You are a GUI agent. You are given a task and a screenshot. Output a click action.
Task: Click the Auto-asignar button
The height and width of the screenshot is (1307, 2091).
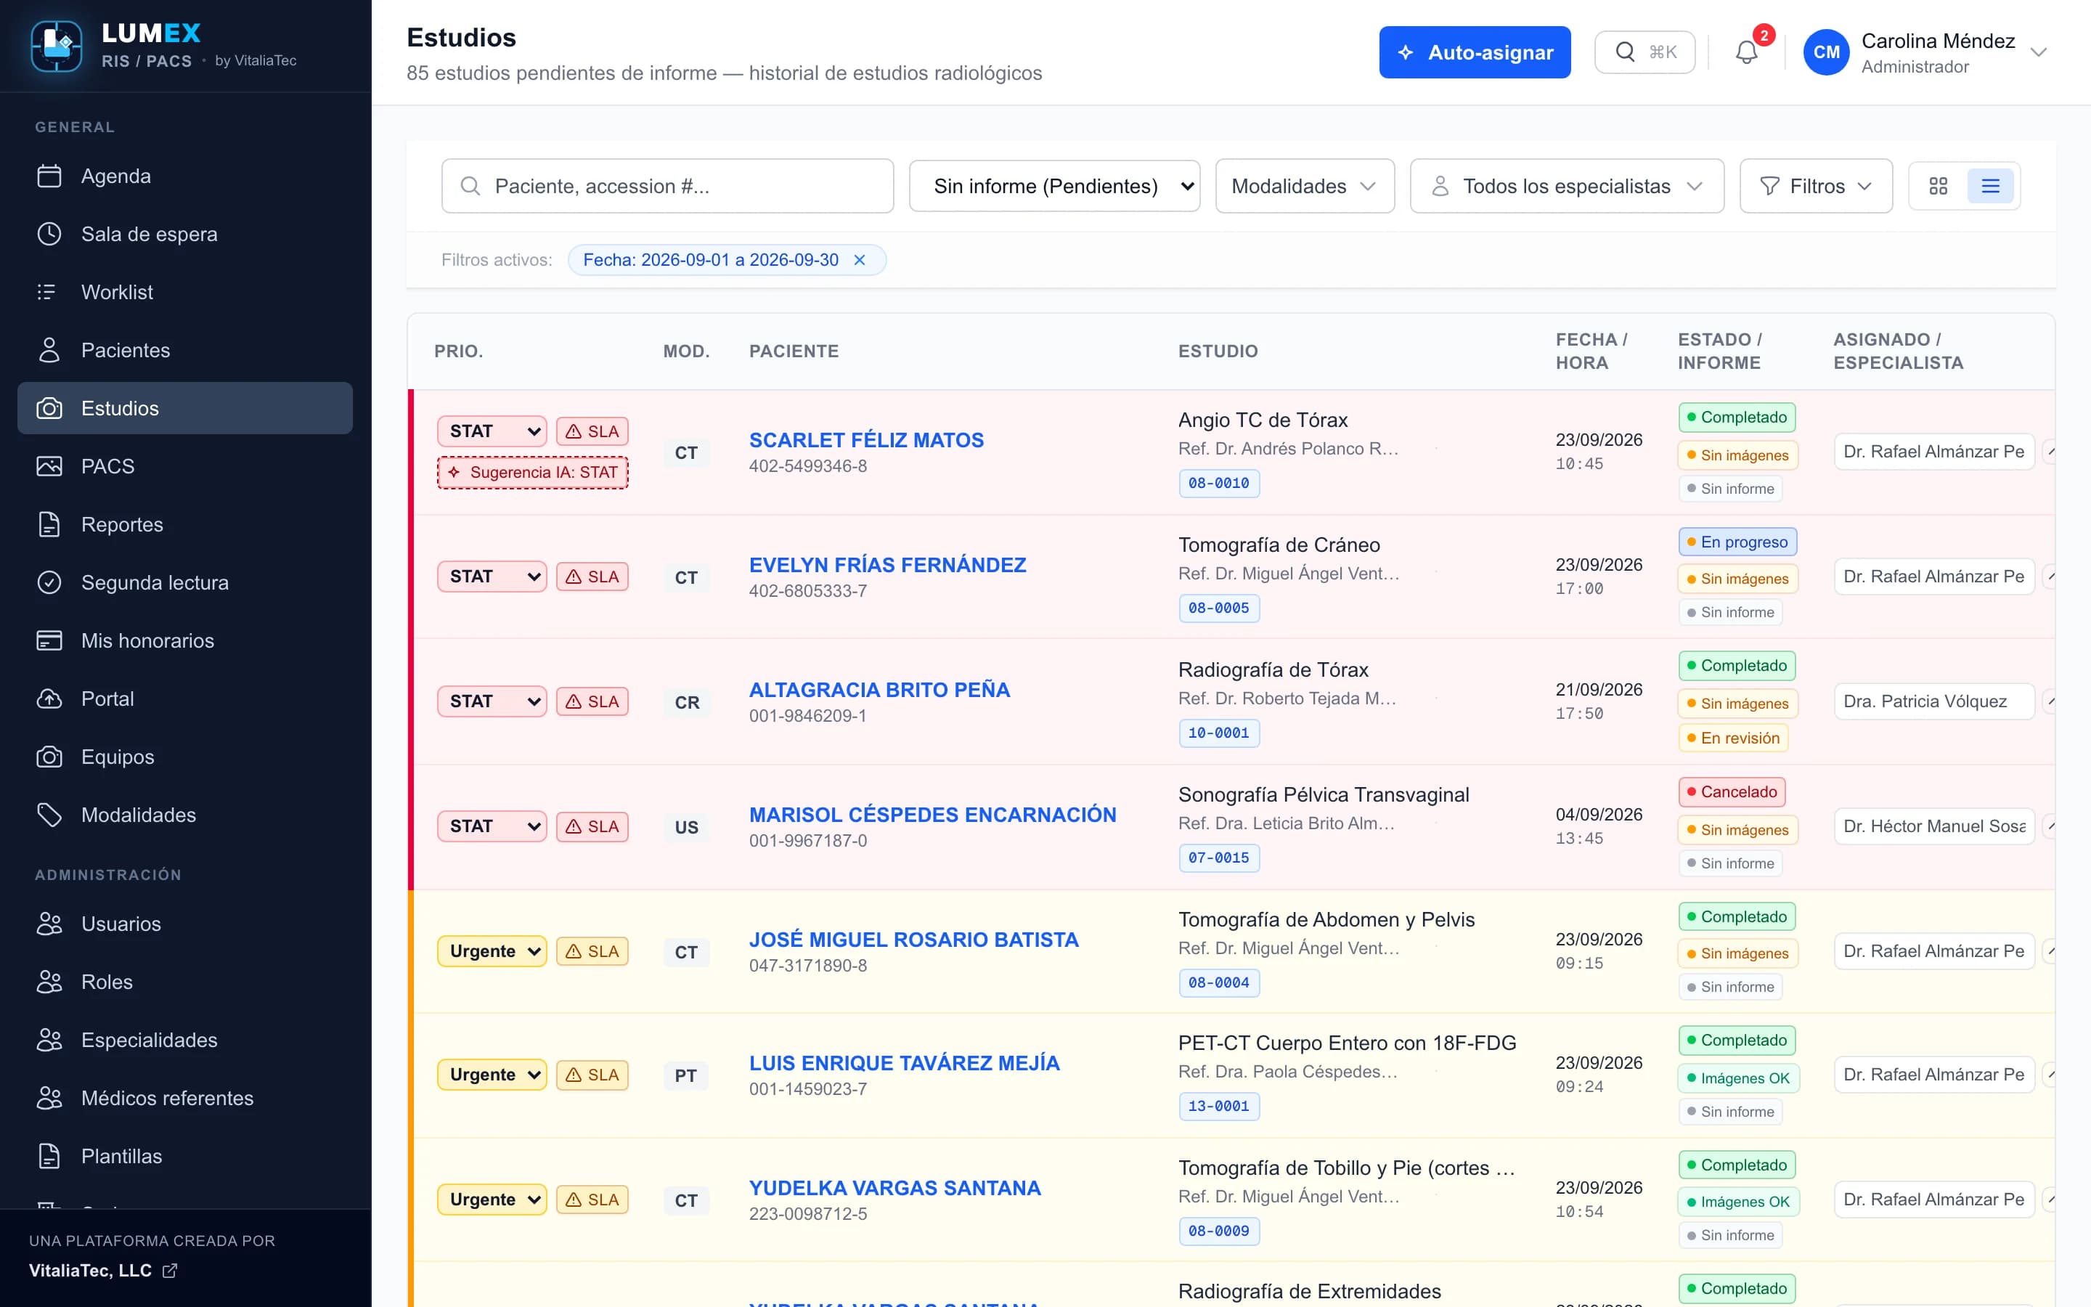[1474, 52]
